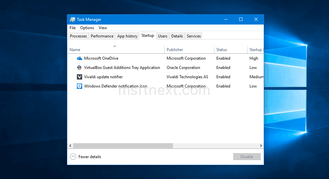Image resolution: width=329 pixels, height=179 pixels.
Task: Click the VirtualBox Guest Additions icon
Action: point(79,68)
